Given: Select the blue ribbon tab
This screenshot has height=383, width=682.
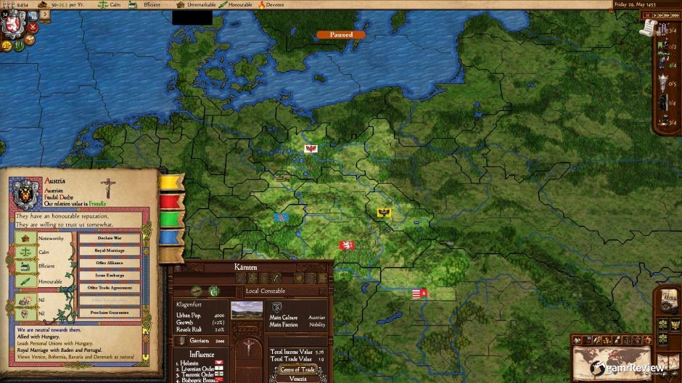Looking at the screenshot, I should pyautogui.click(x=171, y=237).
